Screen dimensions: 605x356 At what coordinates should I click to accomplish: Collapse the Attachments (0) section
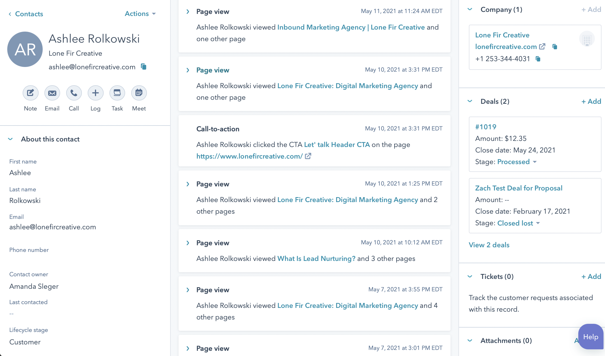(470, 341)
